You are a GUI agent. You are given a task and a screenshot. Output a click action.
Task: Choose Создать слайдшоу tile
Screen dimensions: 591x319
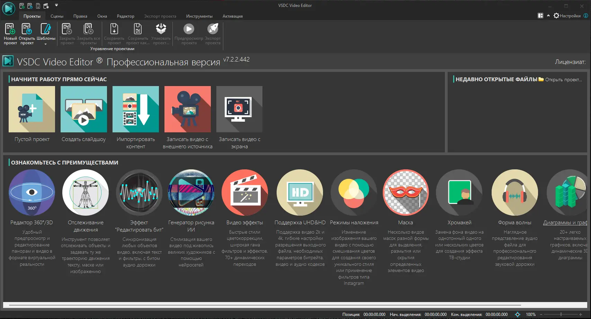click(84, 114)
